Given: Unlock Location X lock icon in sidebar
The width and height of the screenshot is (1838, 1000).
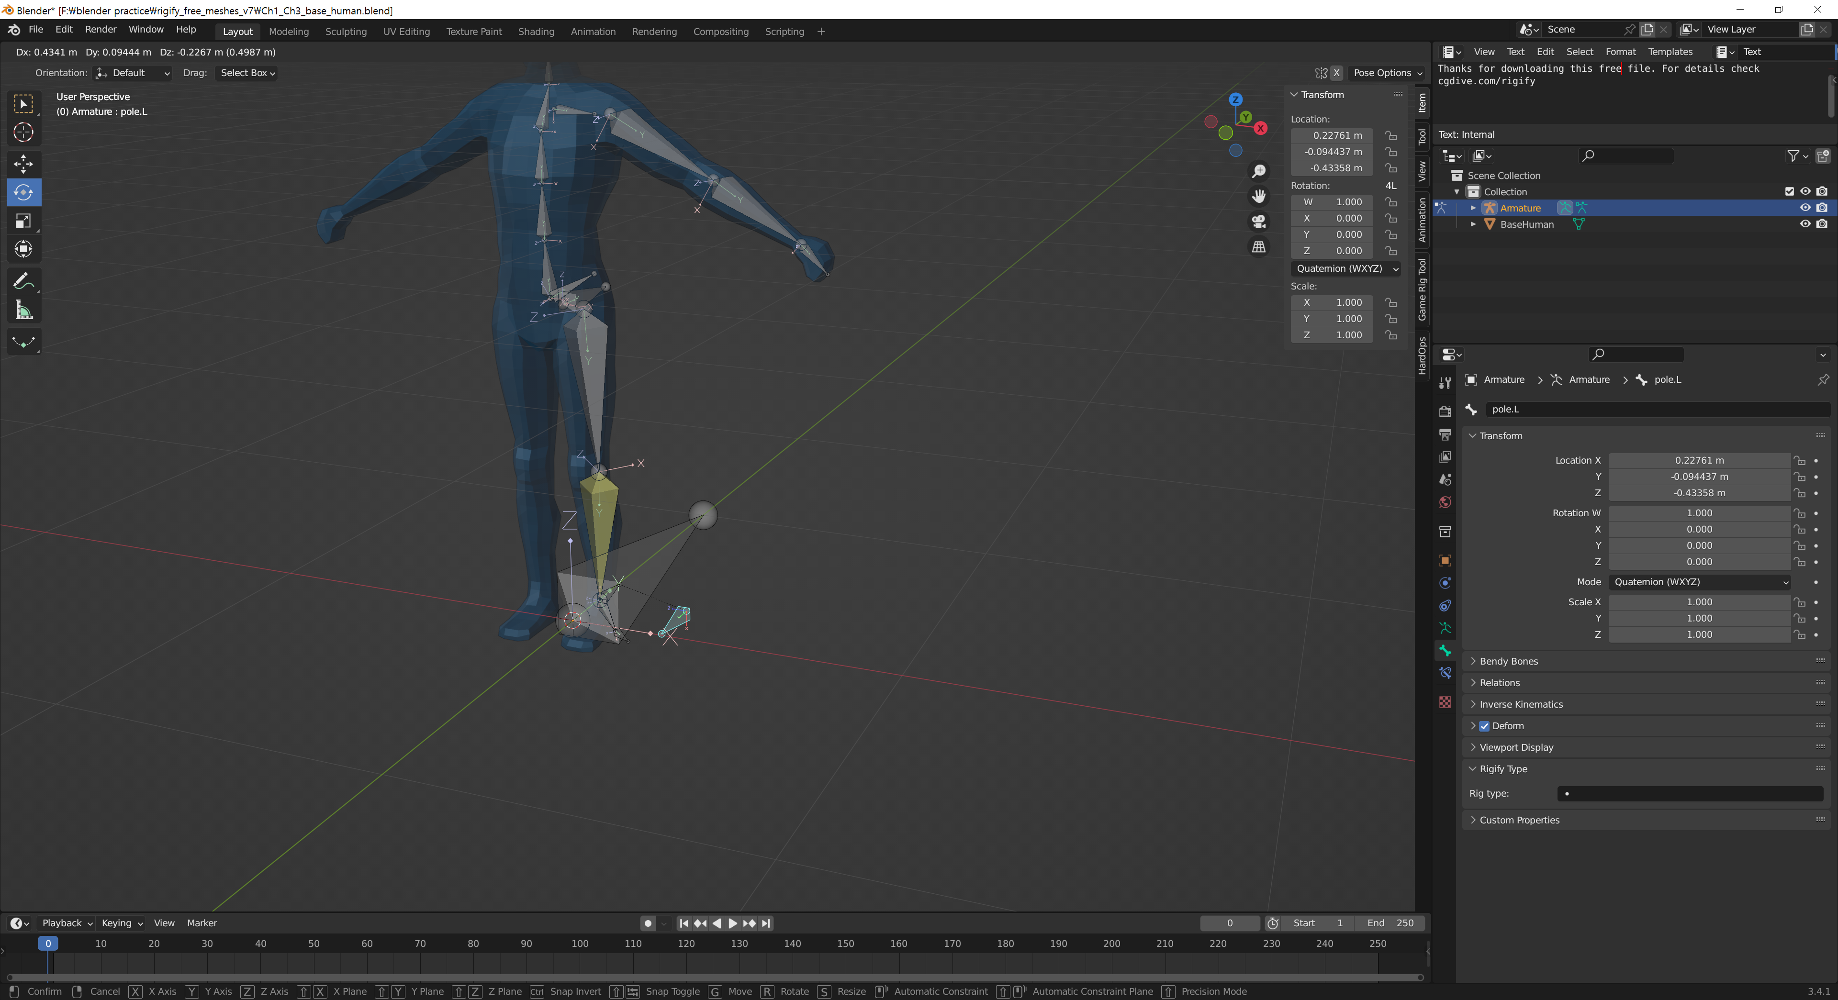Looking at the screenshot, I should click(1390, 135).
